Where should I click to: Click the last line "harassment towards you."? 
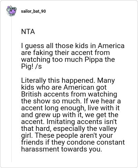click(x=62, y=149)
